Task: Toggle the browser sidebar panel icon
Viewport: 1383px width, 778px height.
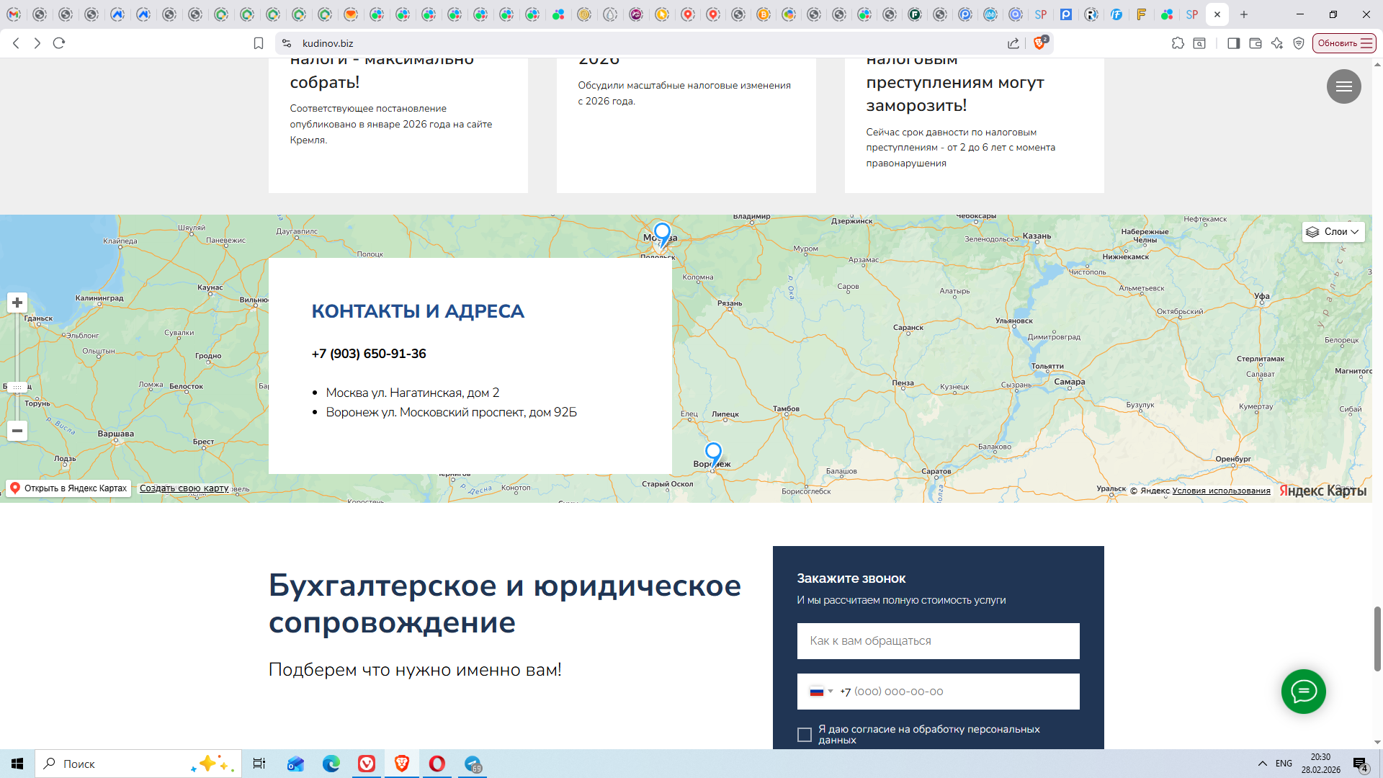Action: click(x=1233, y=43)
